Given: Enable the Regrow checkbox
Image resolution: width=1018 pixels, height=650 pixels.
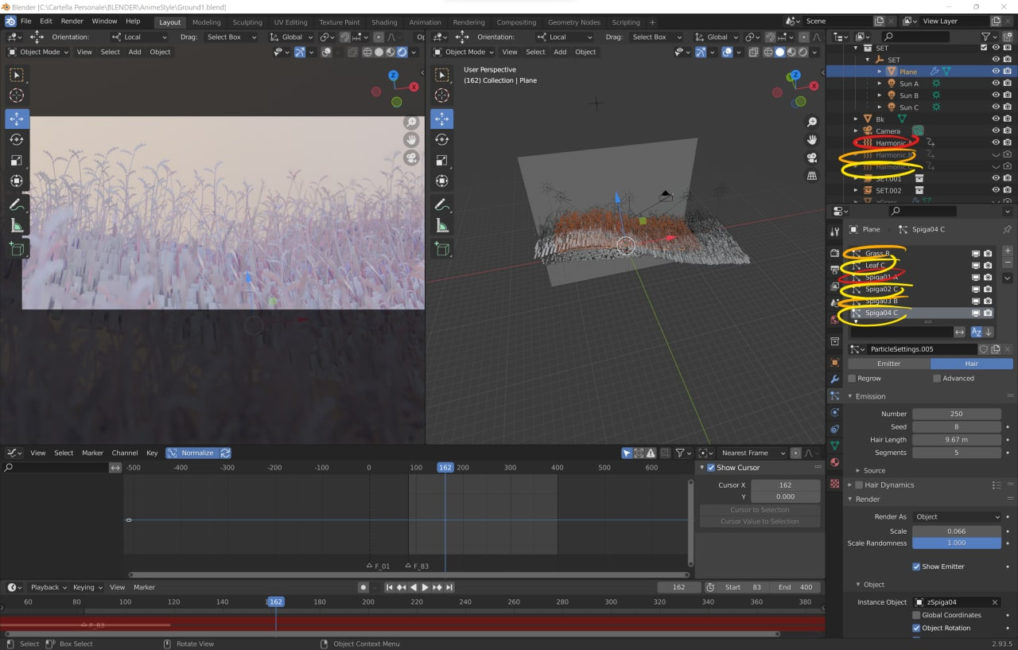Looking at the screenshot, I should [852, 379].
